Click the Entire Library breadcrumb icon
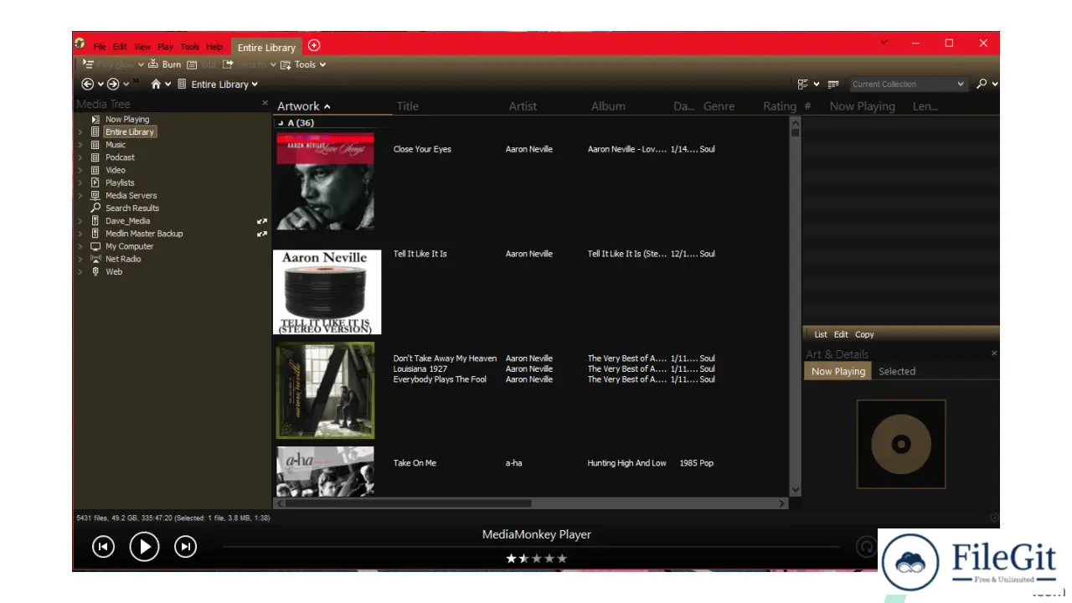This screenshot has width=1072, height=603. point(183,84)
